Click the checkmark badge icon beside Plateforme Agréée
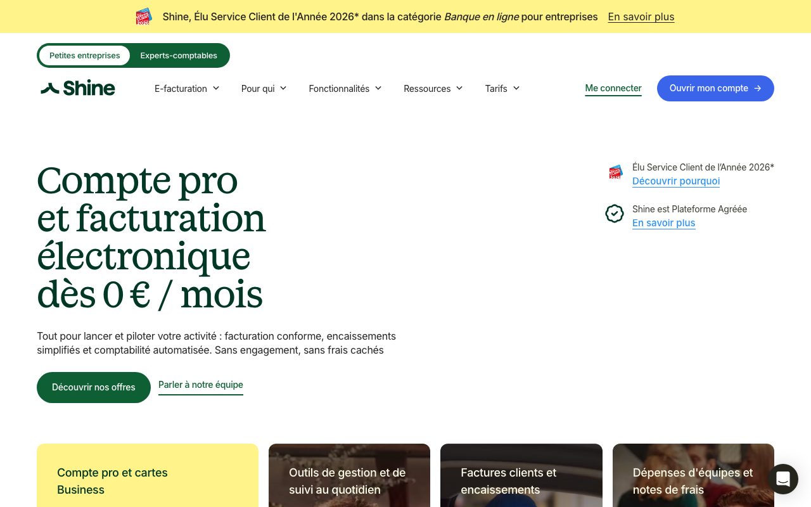Screen dimensions: 811x507 [615, 214]
